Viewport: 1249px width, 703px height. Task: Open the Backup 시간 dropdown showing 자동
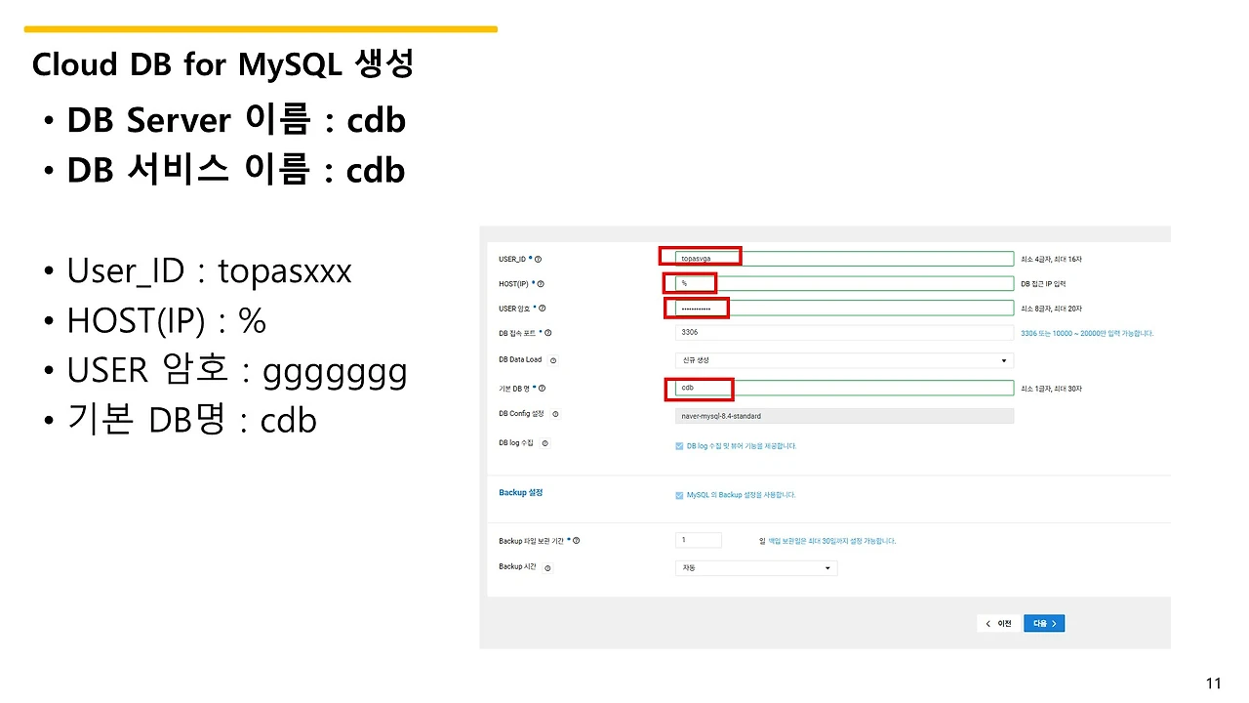(756, 567)
